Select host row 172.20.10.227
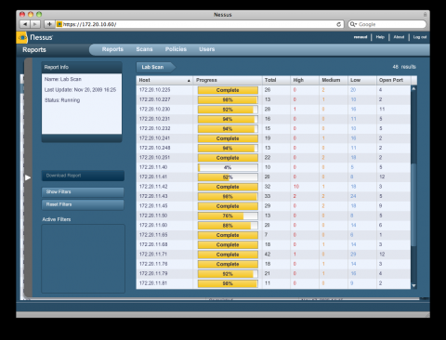Screen dimensions: 446x340 273,99
